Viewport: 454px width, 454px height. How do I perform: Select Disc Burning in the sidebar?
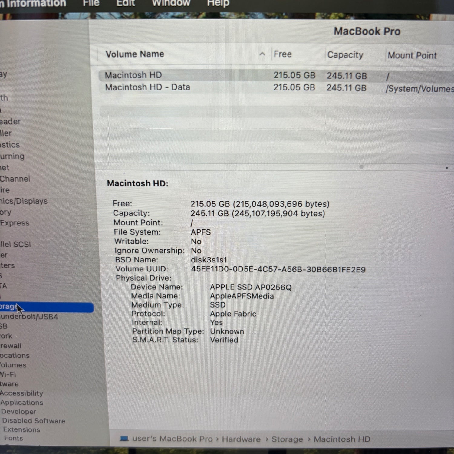point(12,156)
